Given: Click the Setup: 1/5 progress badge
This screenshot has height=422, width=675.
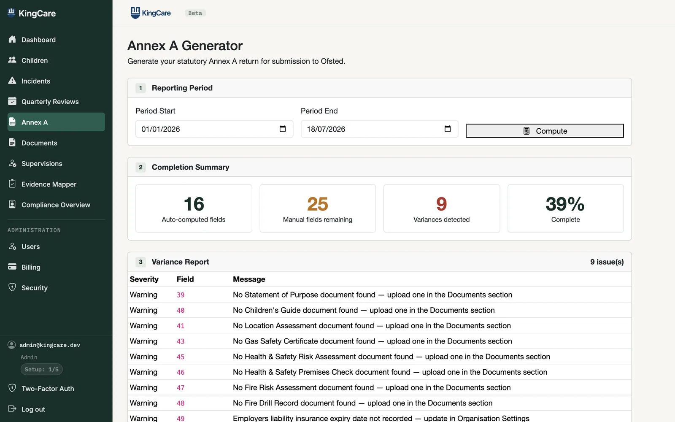Looking at the screenshot, I should coord(42,369).
